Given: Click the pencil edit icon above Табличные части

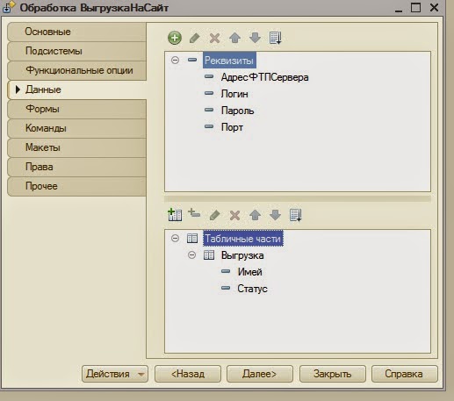Looking at the screenshot, I should click(x=215, y=215).
